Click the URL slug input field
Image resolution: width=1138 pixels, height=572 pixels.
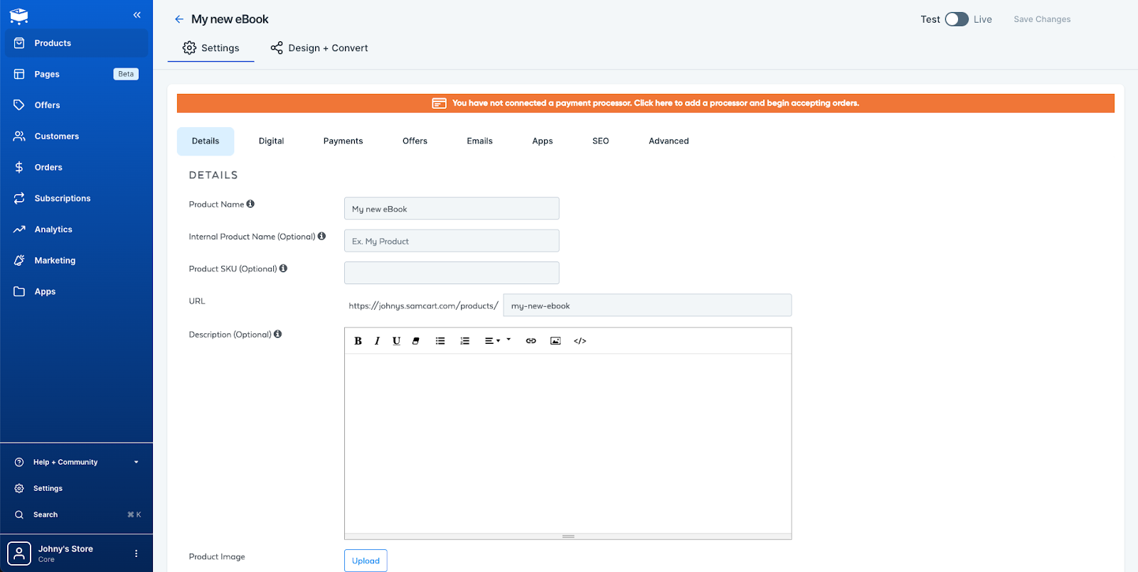click(647, 306)
